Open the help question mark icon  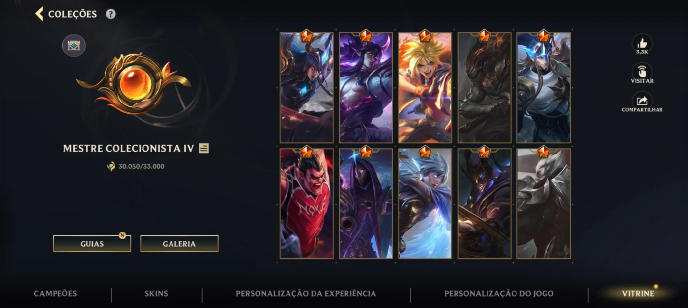111,14
